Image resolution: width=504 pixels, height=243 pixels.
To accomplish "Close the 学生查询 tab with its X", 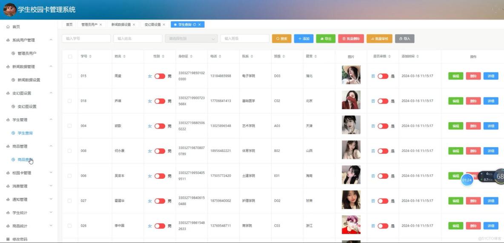I will coord(199,24).
